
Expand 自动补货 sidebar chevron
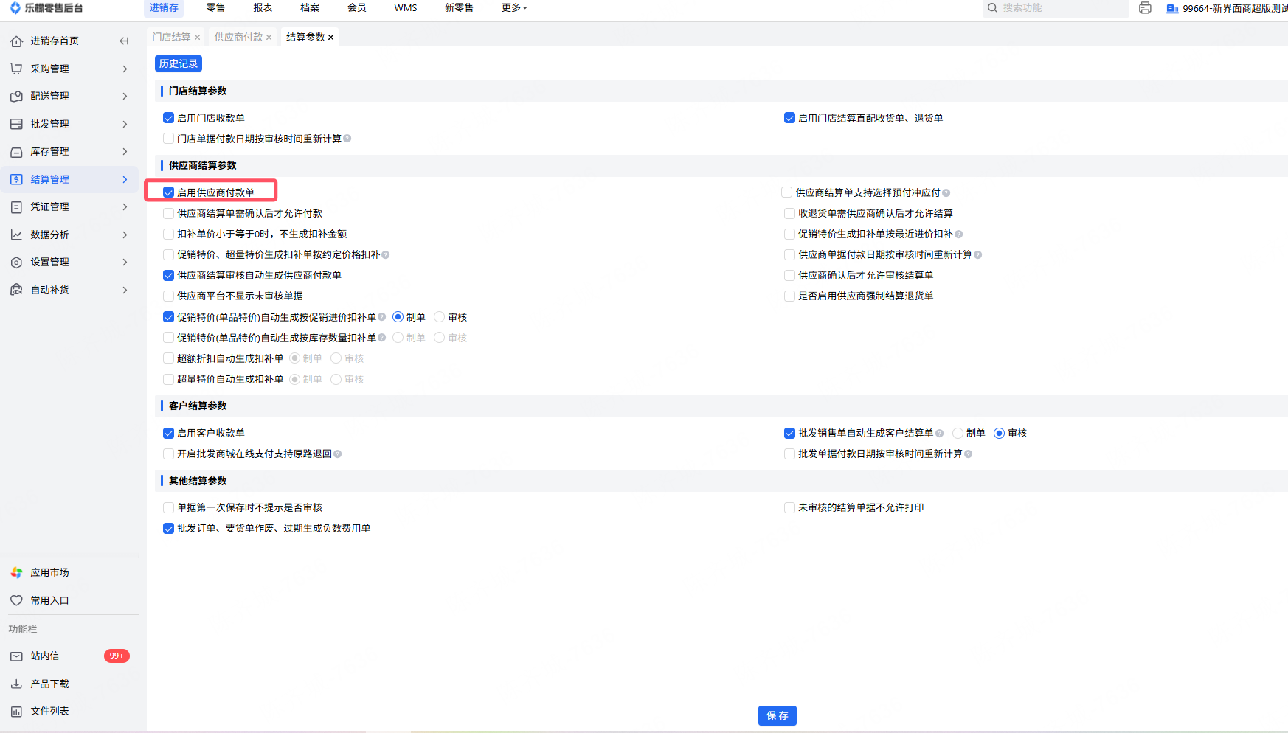point(125,290)
